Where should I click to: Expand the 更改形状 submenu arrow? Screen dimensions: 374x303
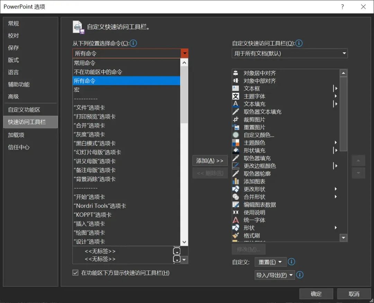tap(336, 189)
